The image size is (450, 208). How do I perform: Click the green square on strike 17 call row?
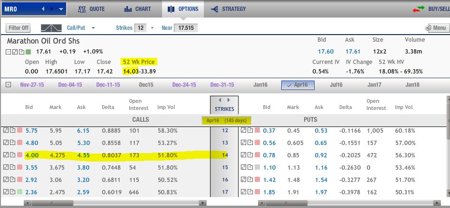20,192
